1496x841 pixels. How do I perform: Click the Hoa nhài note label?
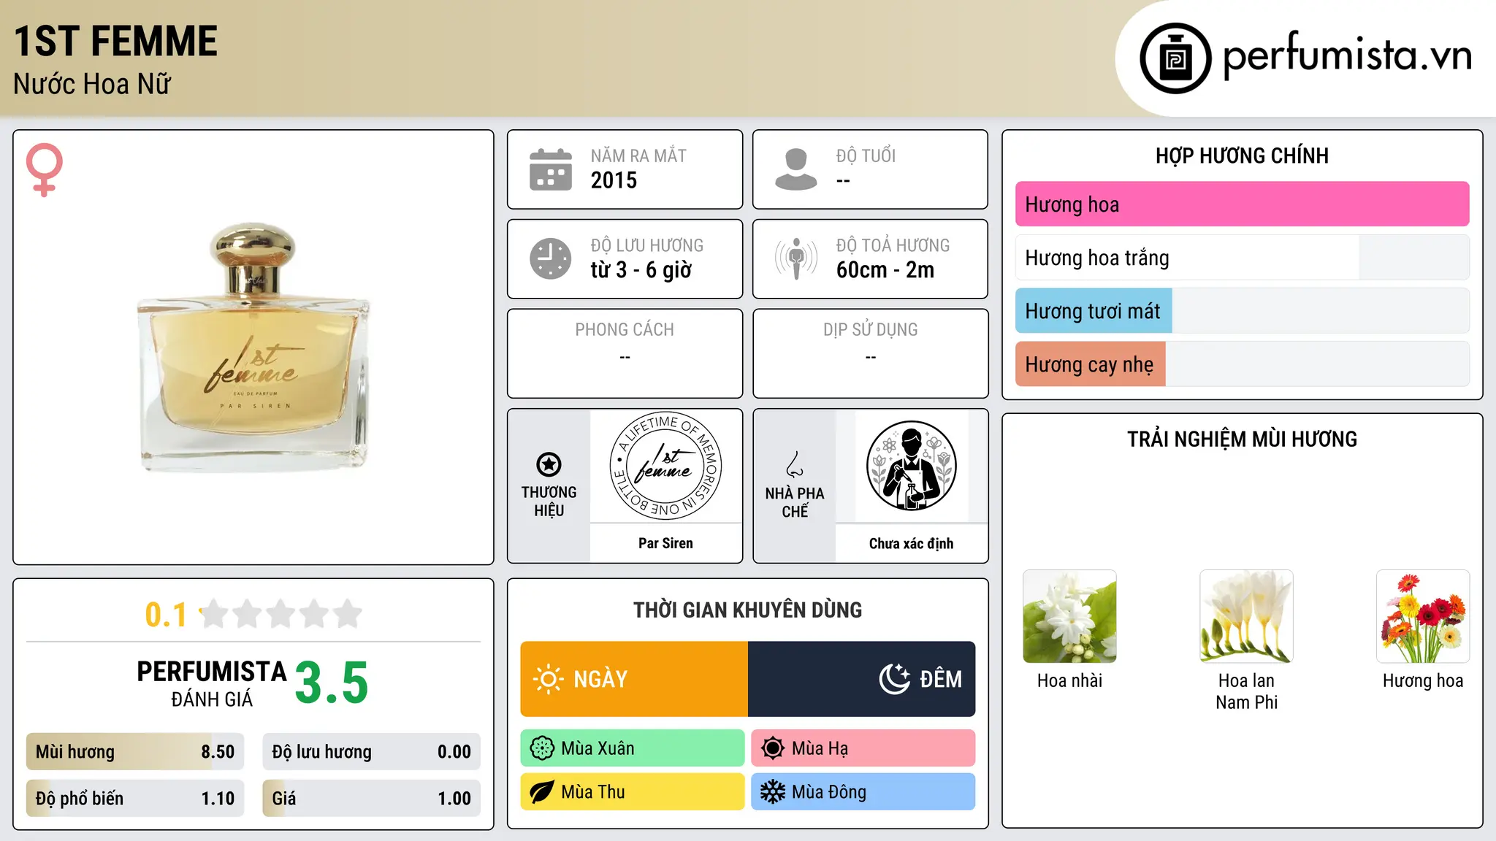point(1069,680)
